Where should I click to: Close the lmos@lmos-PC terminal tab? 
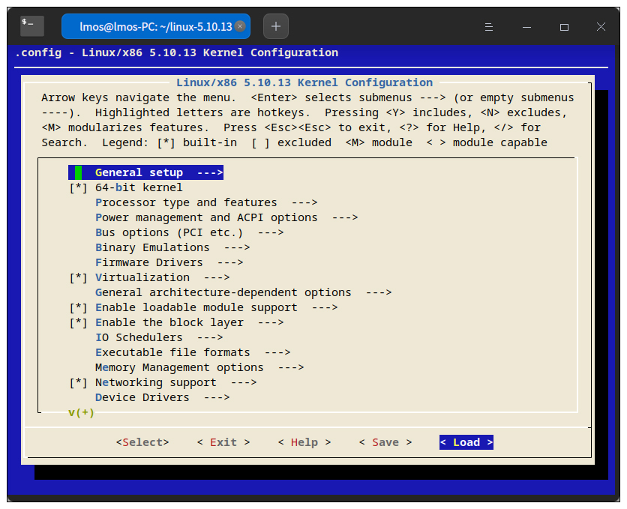(240, 26)
